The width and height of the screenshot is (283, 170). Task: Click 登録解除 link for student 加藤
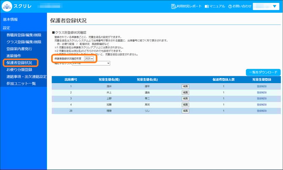point(262,105)
